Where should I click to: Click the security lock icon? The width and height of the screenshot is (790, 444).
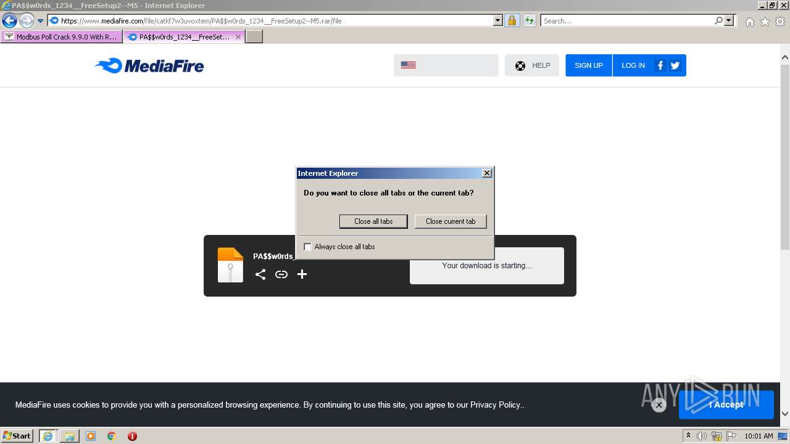[512, 20]
